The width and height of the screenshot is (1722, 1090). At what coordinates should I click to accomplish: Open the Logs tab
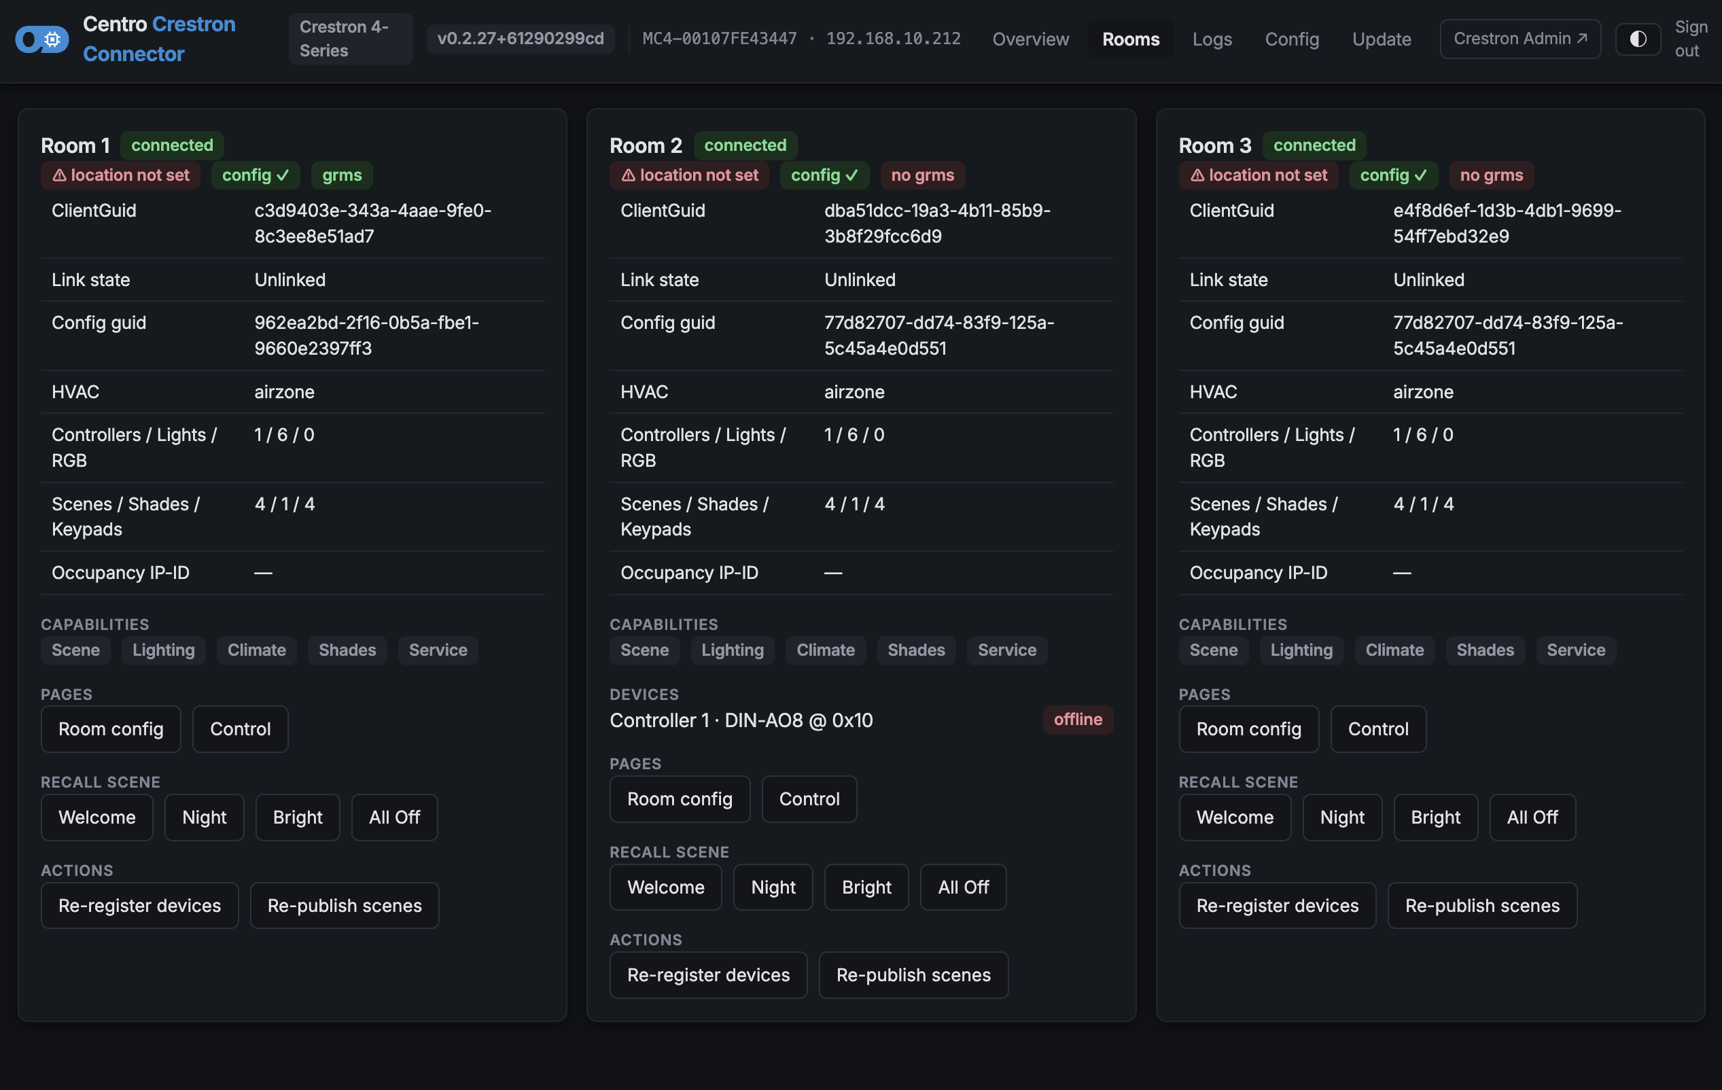pos(1212,39)
